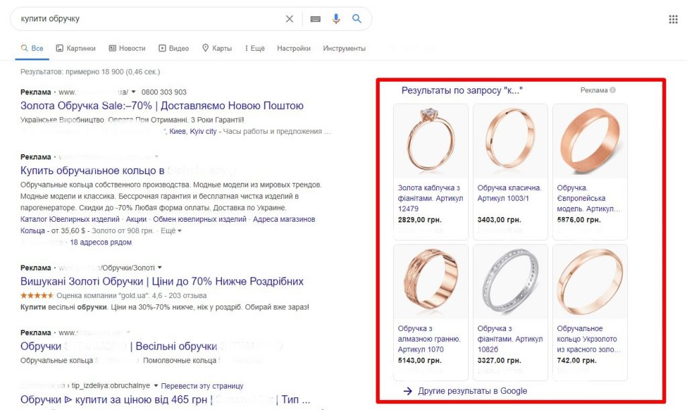Open the on-screen keyboard icon
The width and height of the screenshot is (687, 410).
click(315, 18)
